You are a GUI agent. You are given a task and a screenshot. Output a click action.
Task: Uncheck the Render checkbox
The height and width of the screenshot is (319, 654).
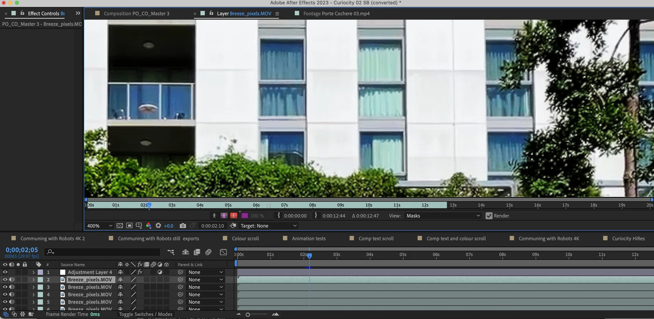tap(489, 216)
